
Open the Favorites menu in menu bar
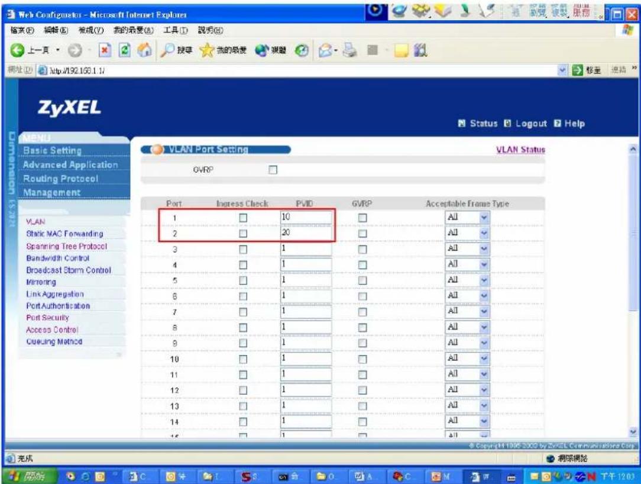pyautogui.click(x=133, y=30)
